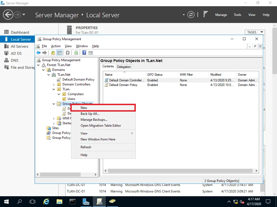The width and height of the screenshot is (277, 207).
Task: Collapse the Forest: TLan.Net node
Action: (38, 65)
